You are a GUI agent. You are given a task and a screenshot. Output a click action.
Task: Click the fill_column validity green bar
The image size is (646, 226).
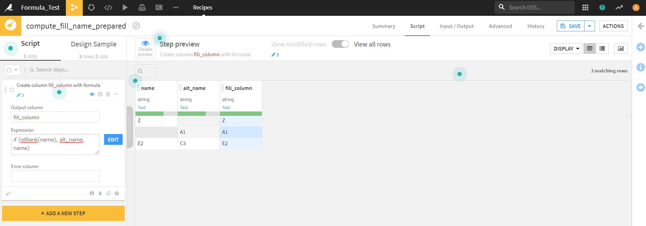(241, 114)
